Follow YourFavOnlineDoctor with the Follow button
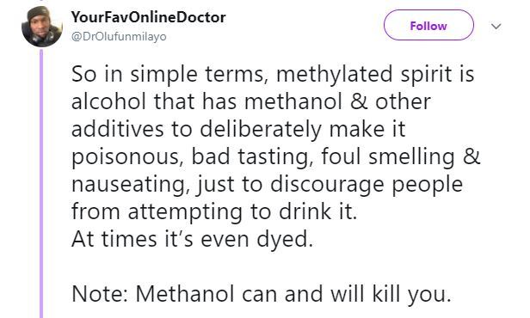Image resolution: width=530 pixels, height=318 pixels. click(x=428, y=25)
